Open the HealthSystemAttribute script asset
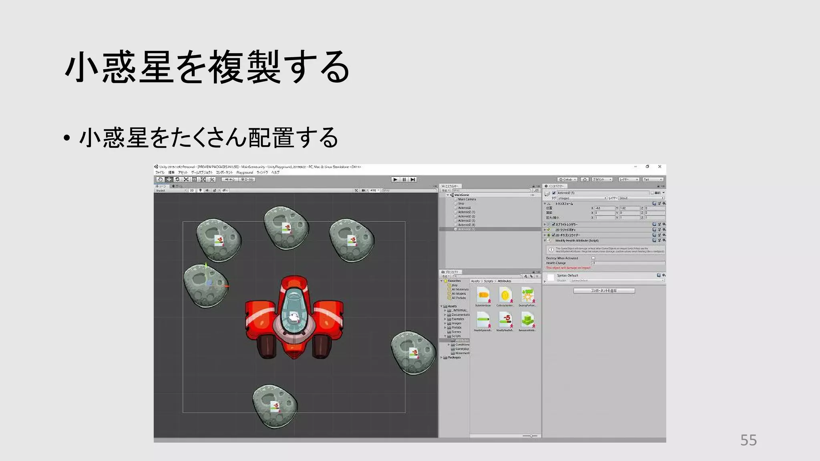The image size is (820, 461). [483, 322]
